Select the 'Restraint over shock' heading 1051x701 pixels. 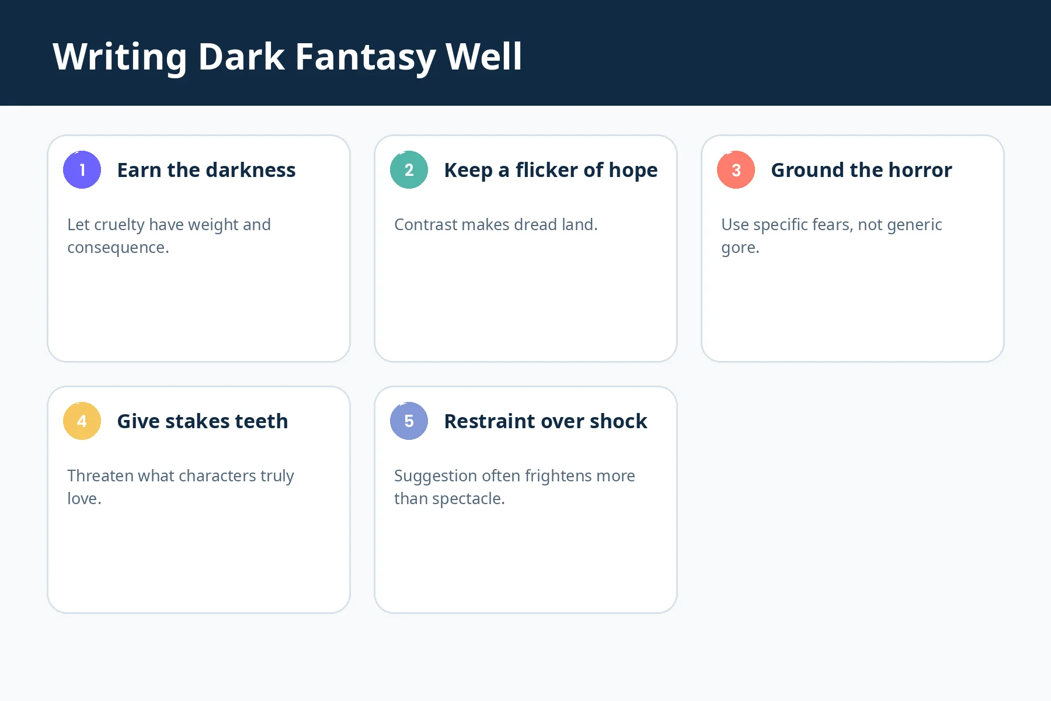click(545, 421)
